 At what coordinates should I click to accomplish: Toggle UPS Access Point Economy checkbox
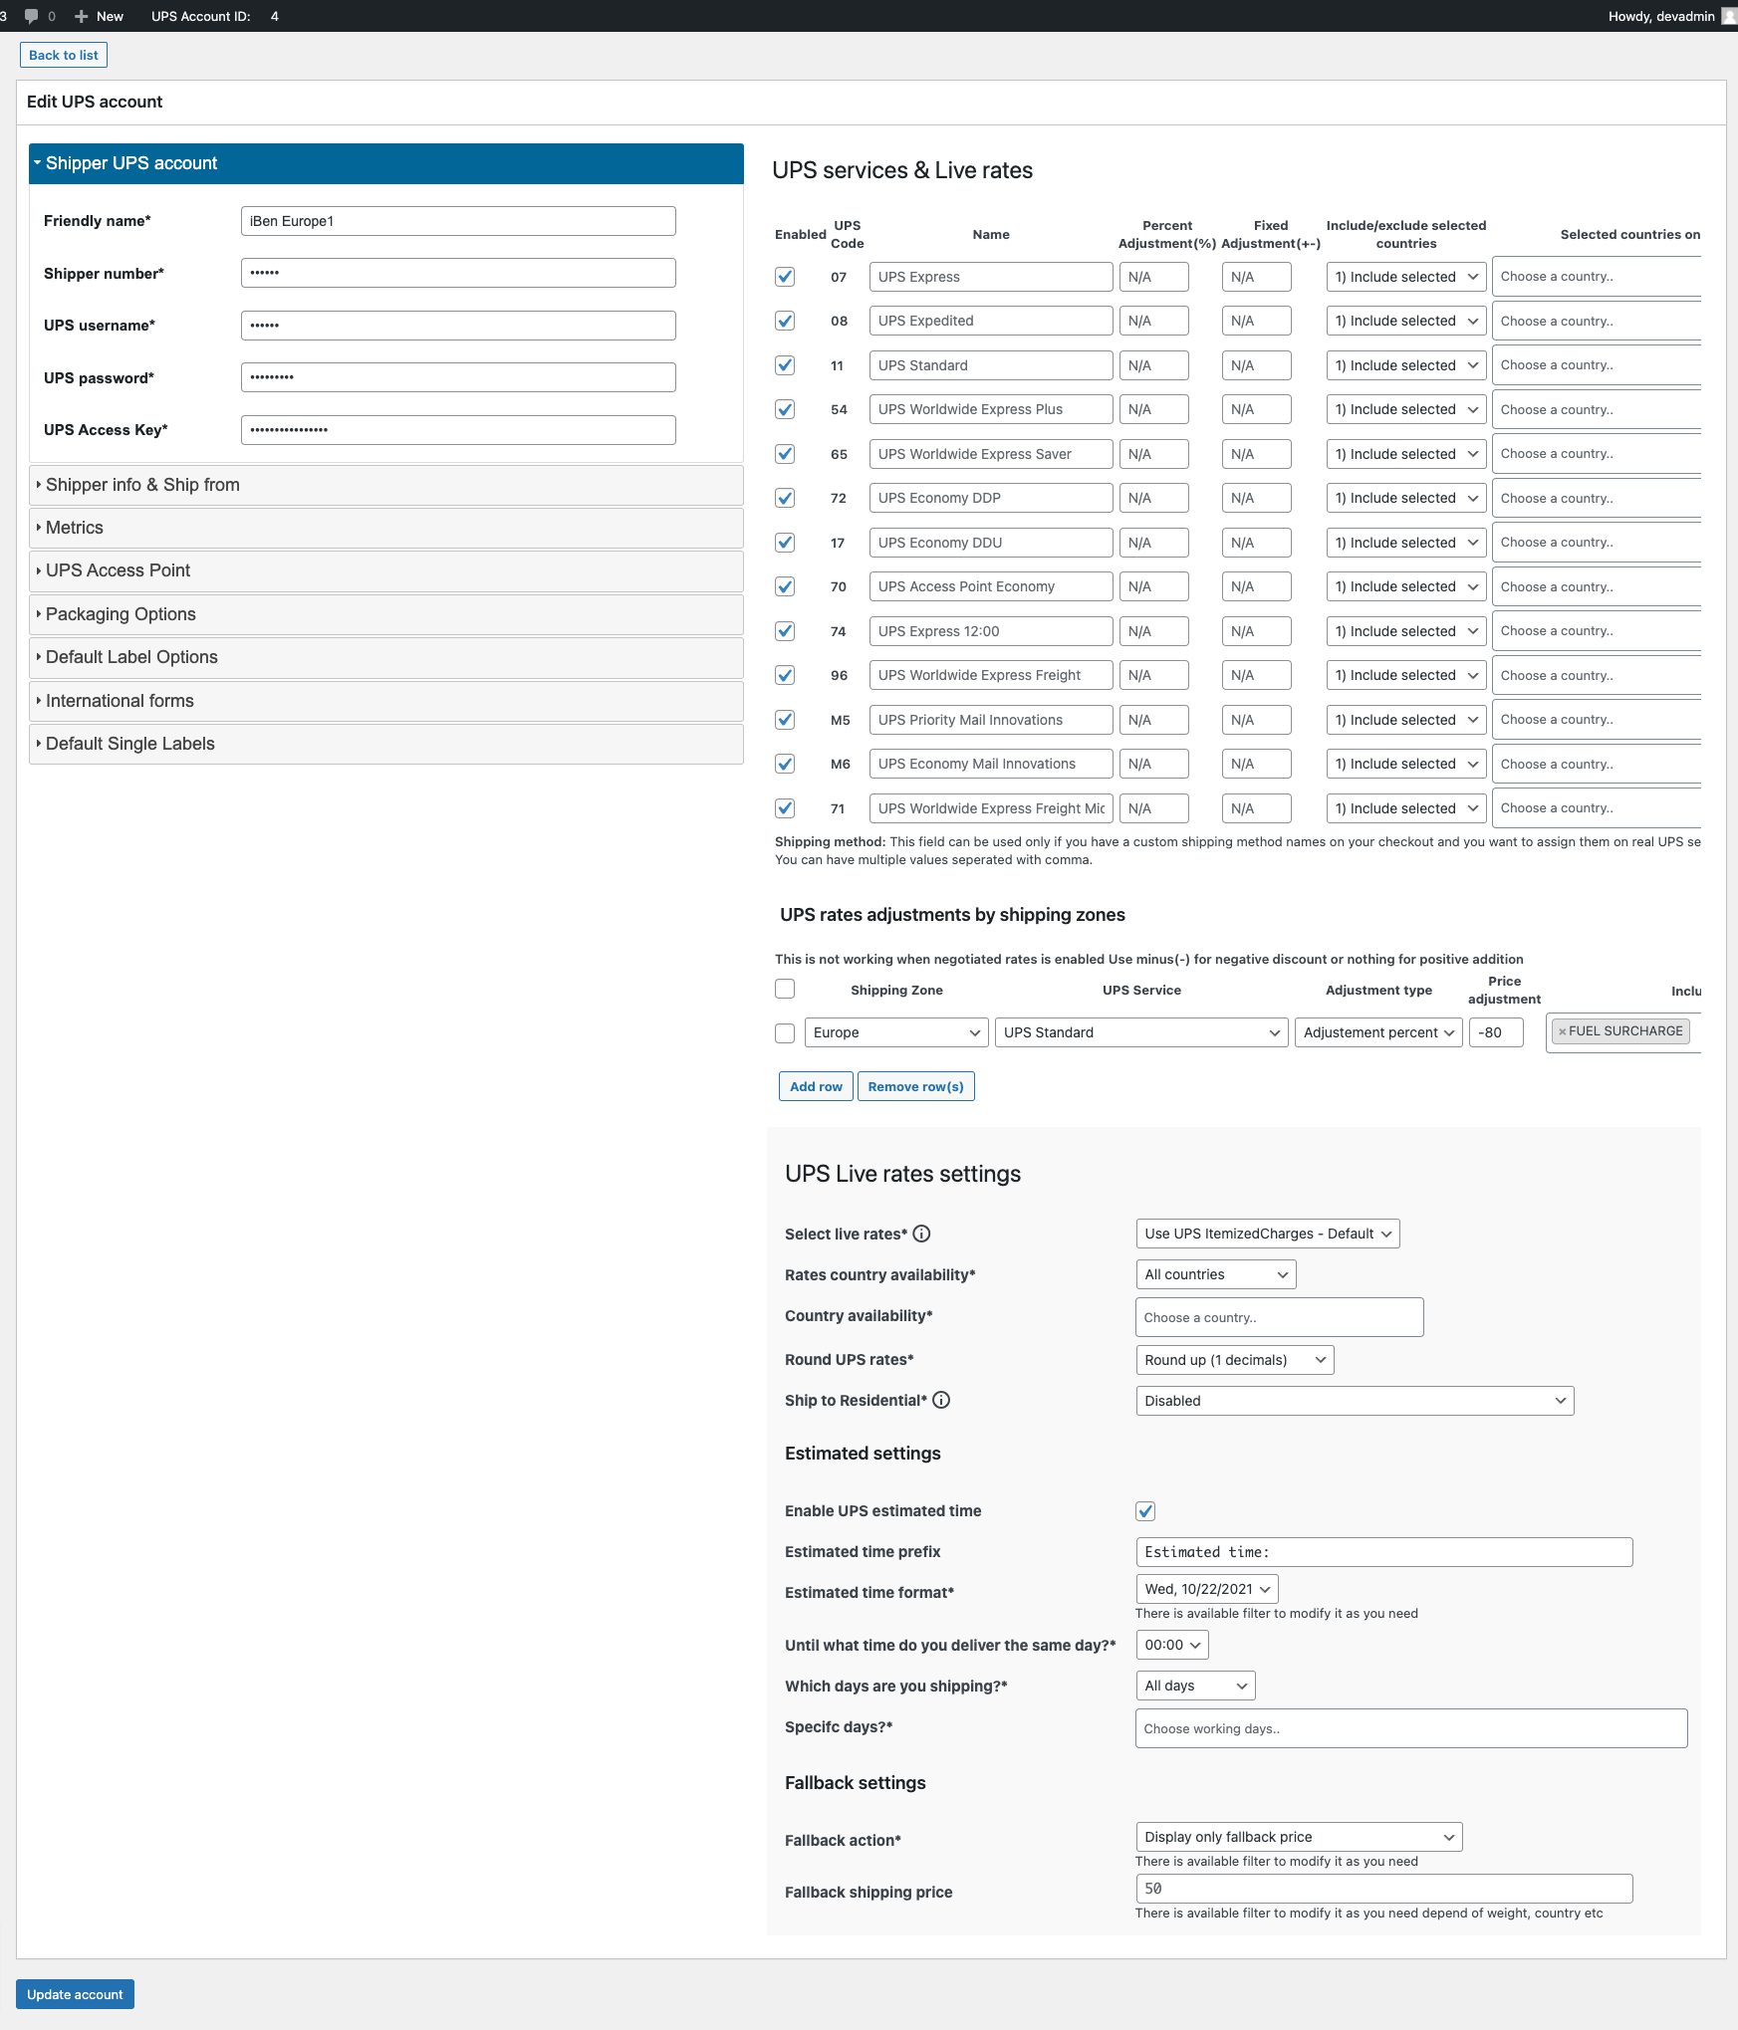pyautogui.click(x=785, y=586)
